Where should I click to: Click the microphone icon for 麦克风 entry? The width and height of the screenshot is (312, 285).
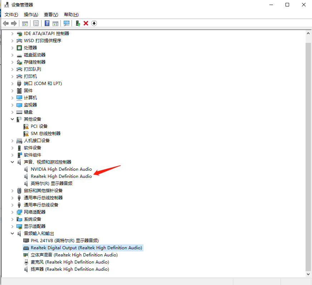(26, 262)
